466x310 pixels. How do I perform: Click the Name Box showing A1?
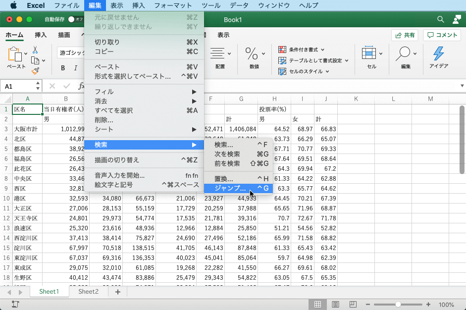[x=18, y=86]
